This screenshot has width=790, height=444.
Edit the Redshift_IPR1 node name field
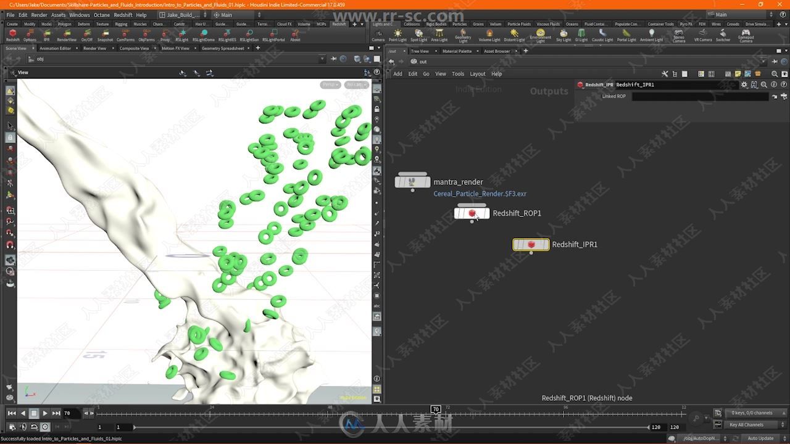676,84
